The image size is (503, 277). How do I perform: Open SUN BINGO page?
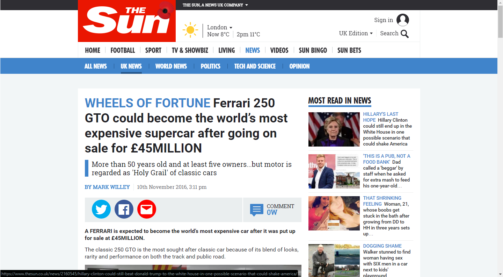tap(313, 50)
